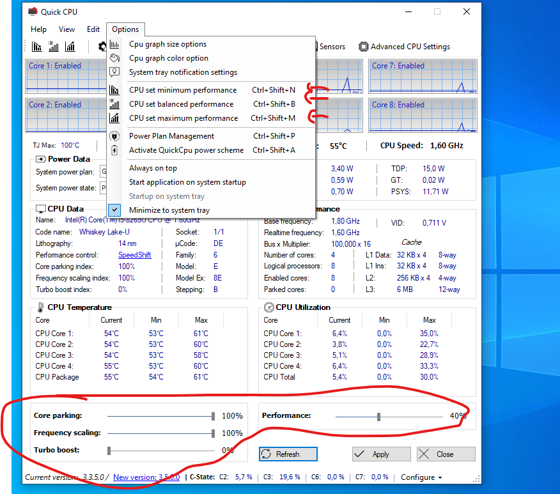Screen dimensions: 560x494
Task: Enable Start application on system startup
Action: pyautogui.click(x=187, y=182)
